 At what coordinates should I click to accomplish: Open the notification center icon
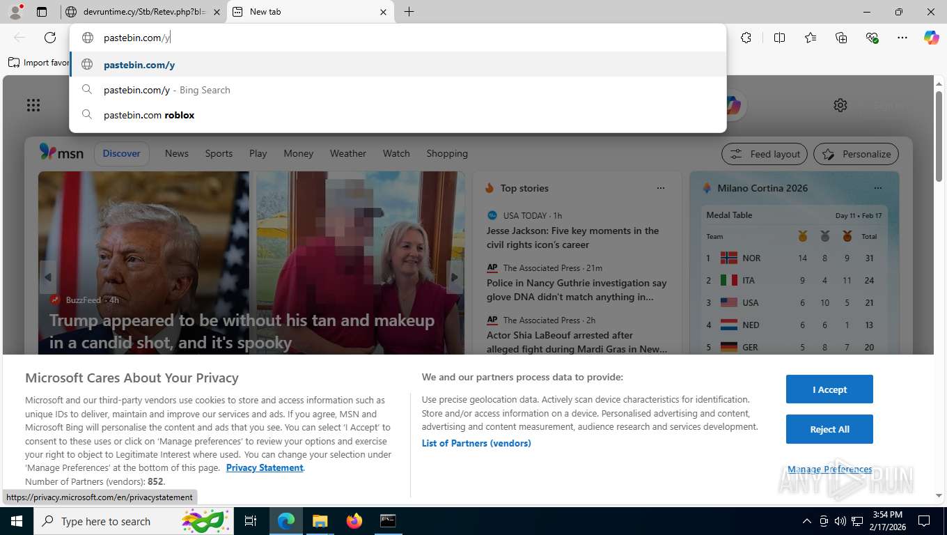tap(924, 521)
